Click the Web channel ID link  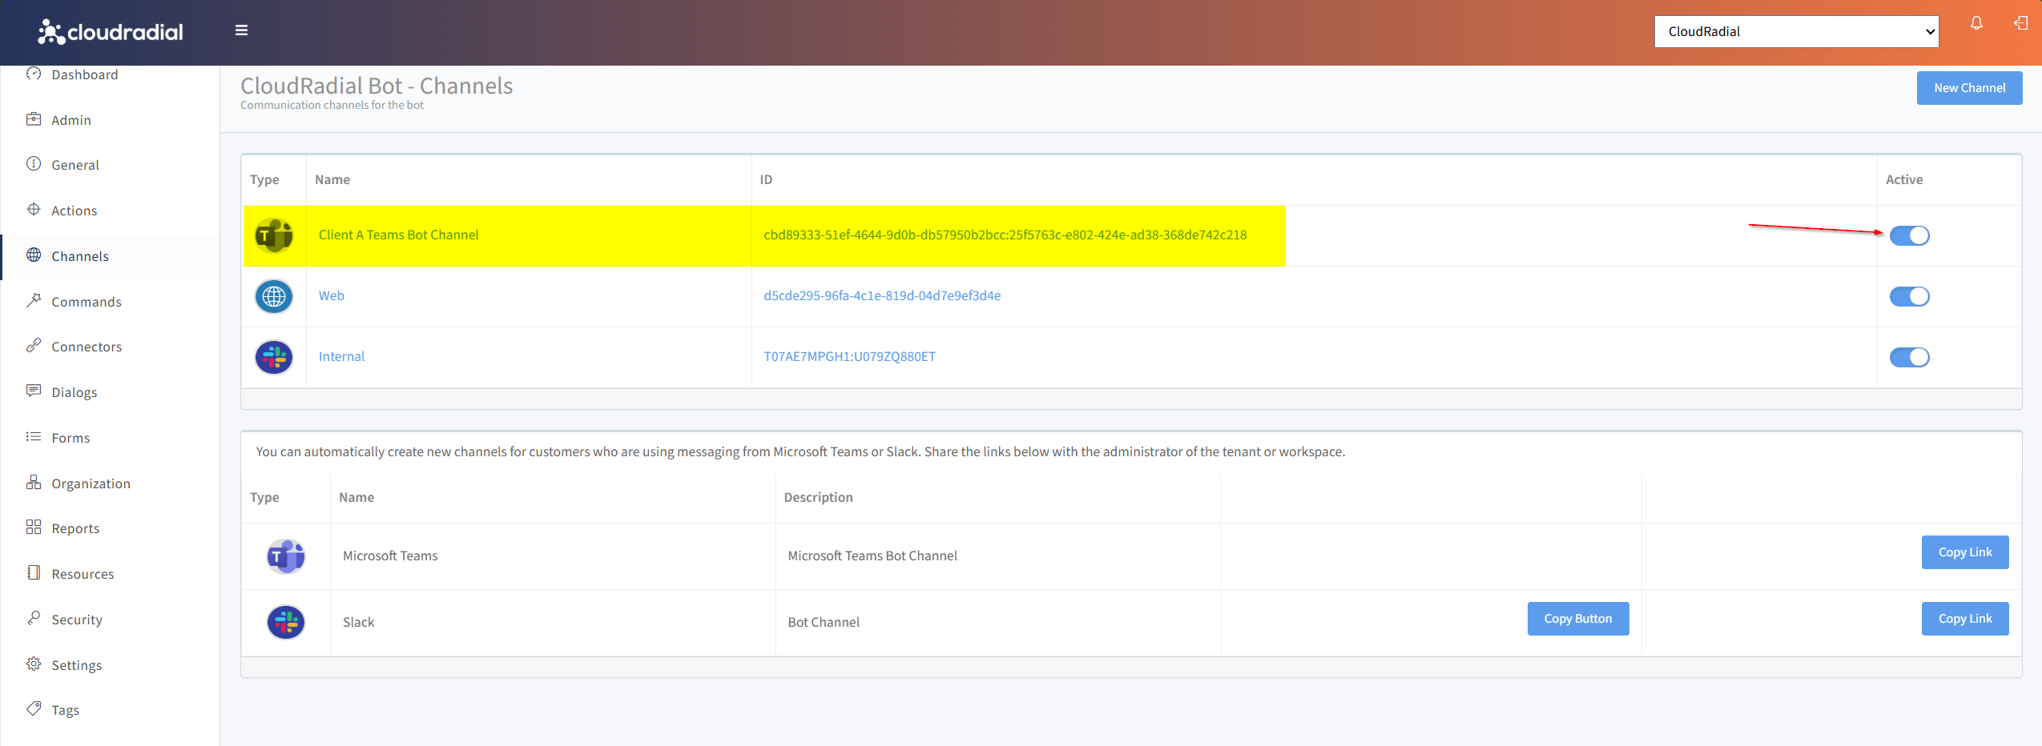881,295
